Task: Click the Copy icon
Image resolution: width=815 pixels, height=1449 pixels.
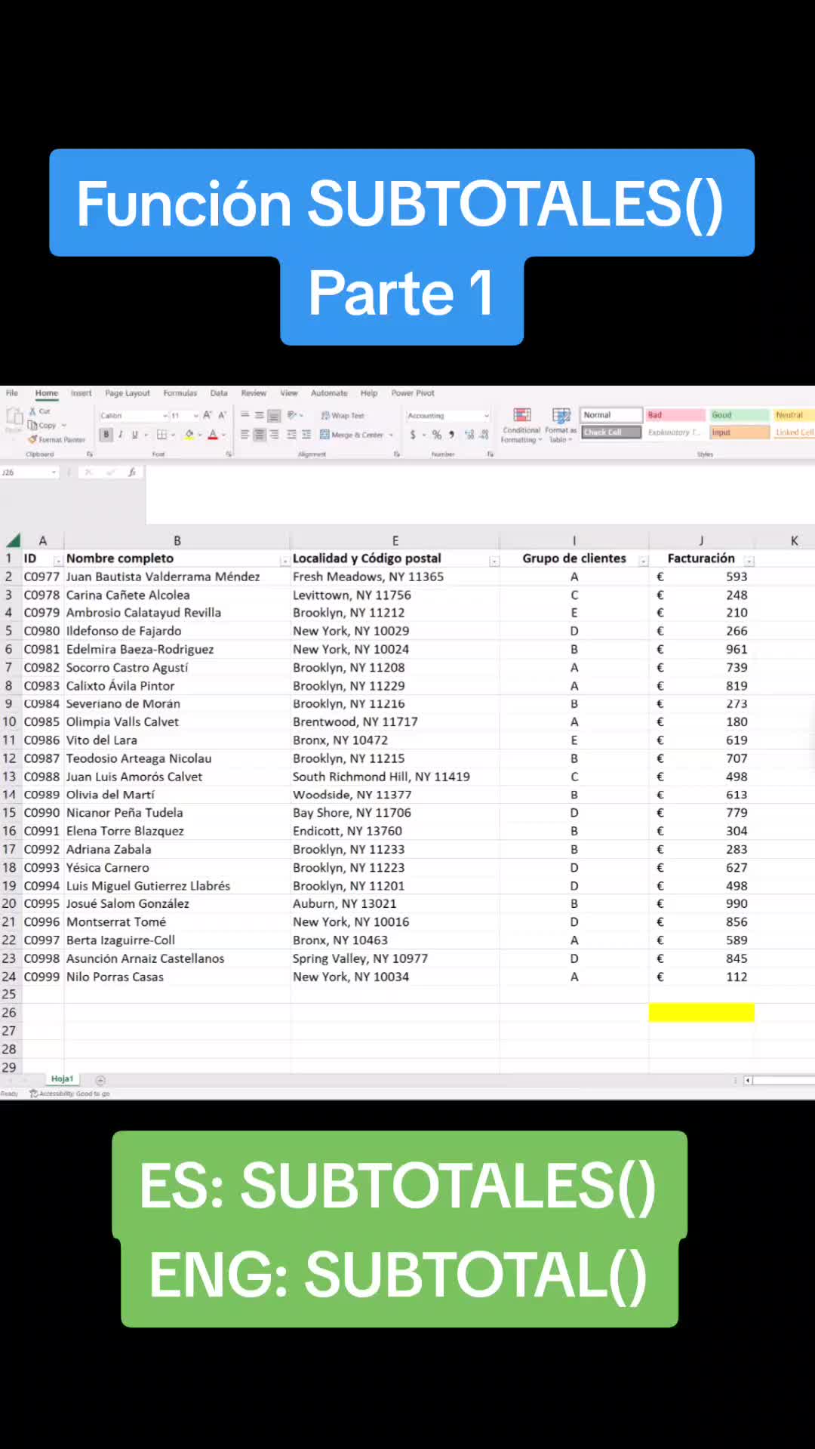Action: pos(33,425)
